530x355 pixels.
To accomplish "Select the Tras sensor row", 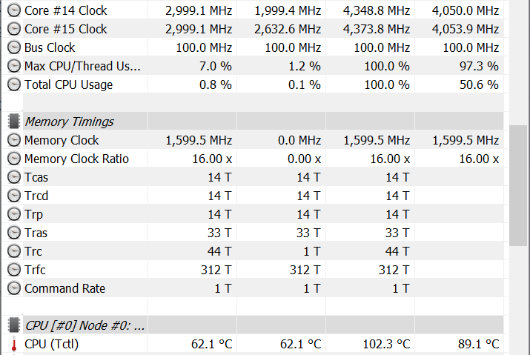I will pyautogui.click(x=254, y=233).
